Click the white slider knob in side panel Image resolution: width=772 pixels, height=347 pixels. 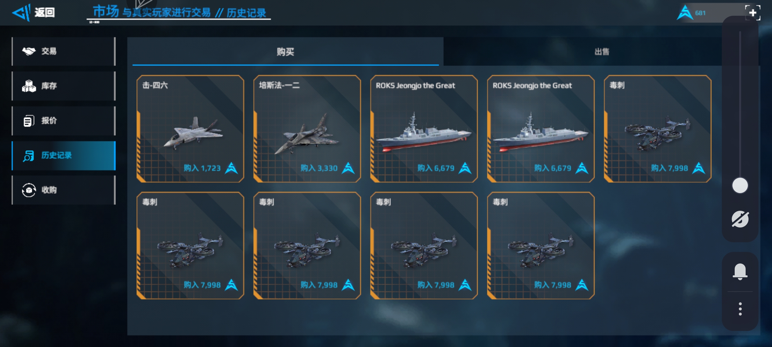[740, 185]
